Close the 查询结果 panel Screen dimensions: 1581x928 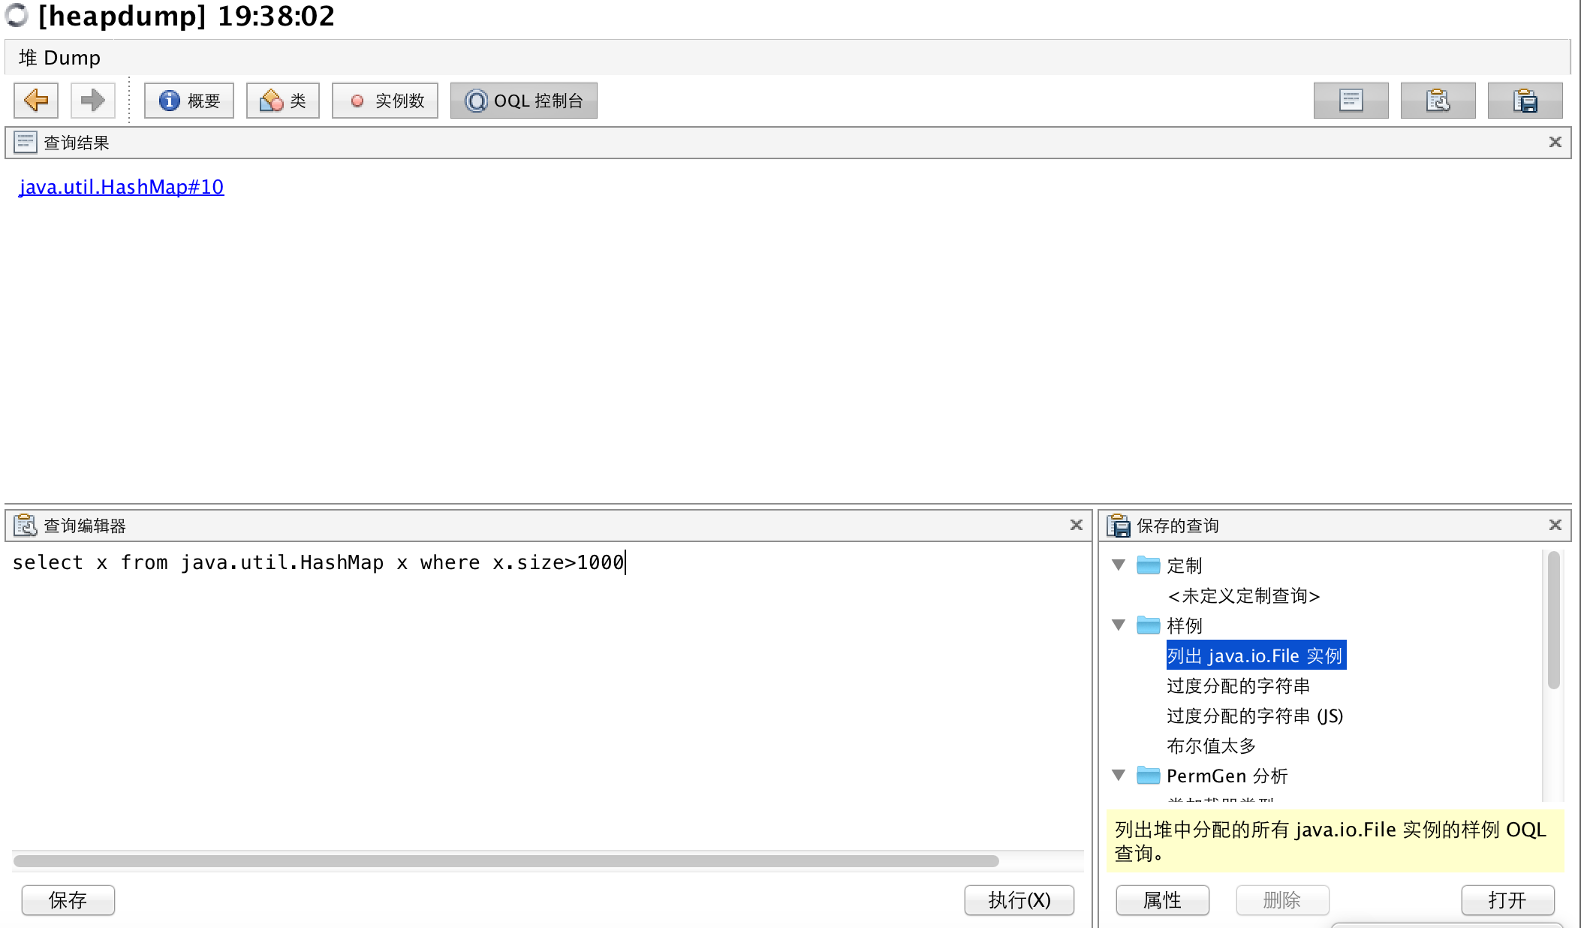[x=1555, y=142]
